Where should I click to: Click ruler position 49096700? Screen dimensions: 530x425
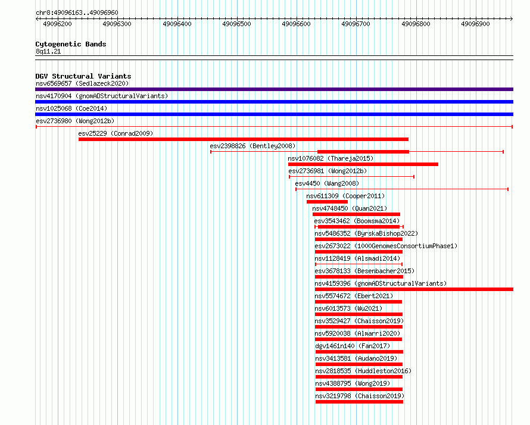tap(356, 24)
